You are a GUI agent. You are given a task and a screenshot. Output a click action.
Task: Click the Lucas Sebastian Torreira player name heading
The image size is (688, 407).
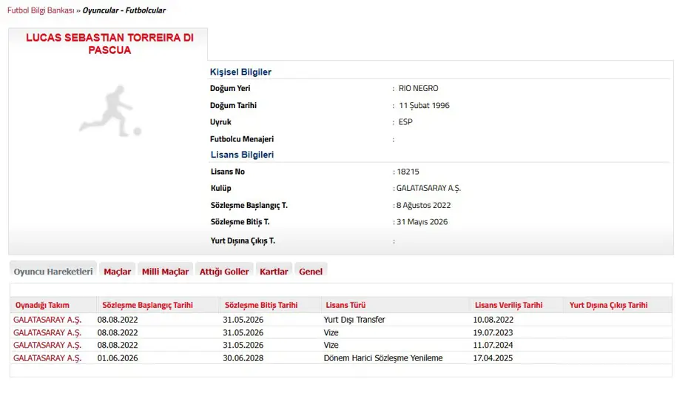(x=109, y=44)
